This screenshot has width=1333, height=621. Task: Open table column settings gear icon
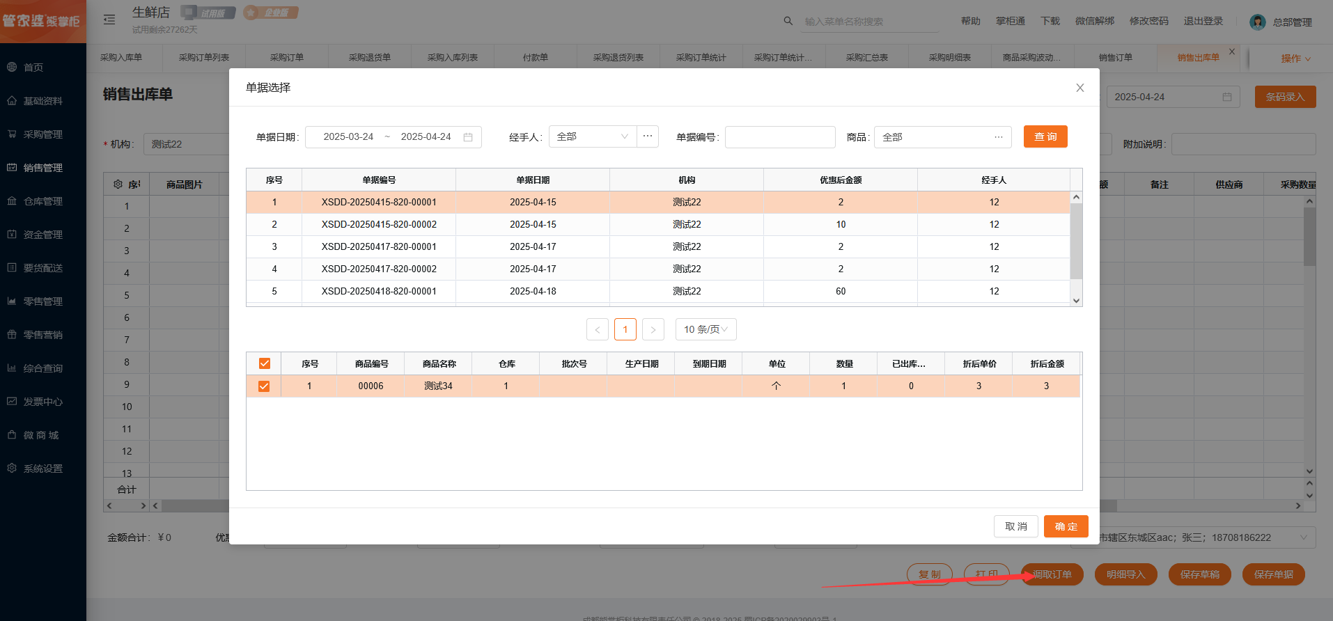(118, 184)
